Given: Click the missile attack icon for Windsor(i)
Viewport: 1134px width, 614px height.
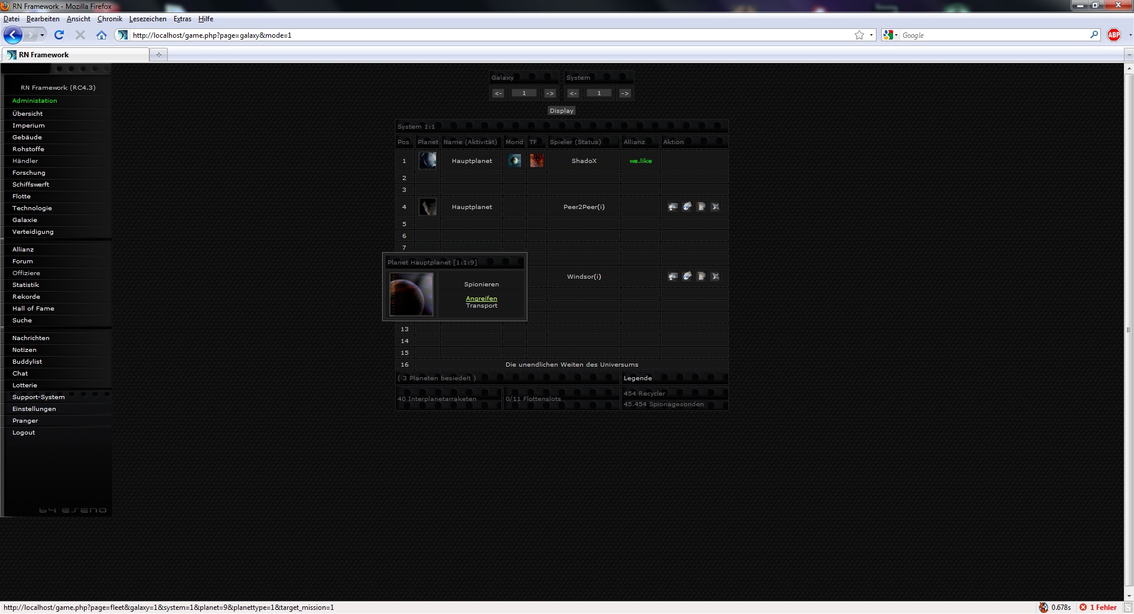Looking at the screenshot, I should tap(715, 276).
